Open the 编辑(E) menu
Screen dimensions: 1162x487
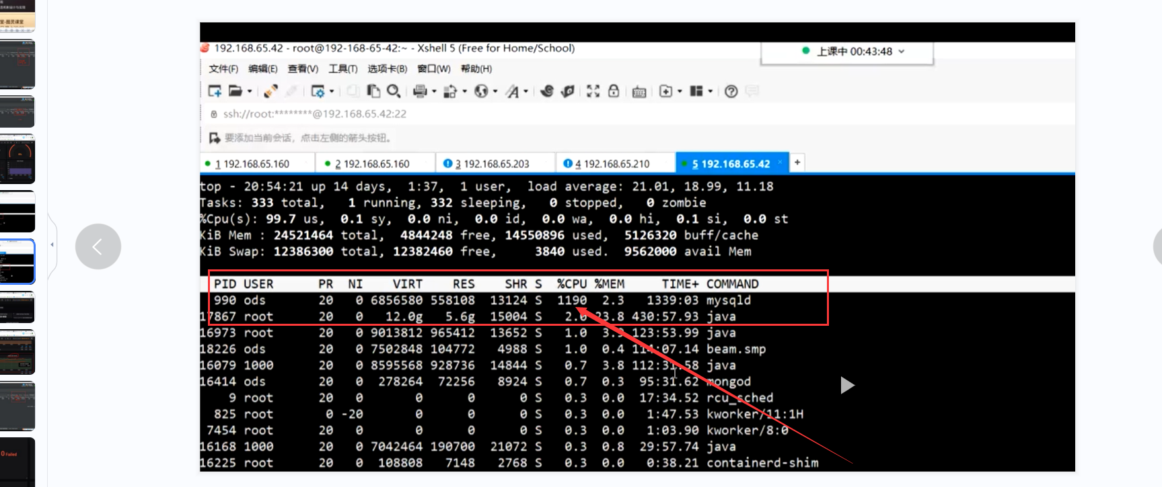(x=262, y=69)
